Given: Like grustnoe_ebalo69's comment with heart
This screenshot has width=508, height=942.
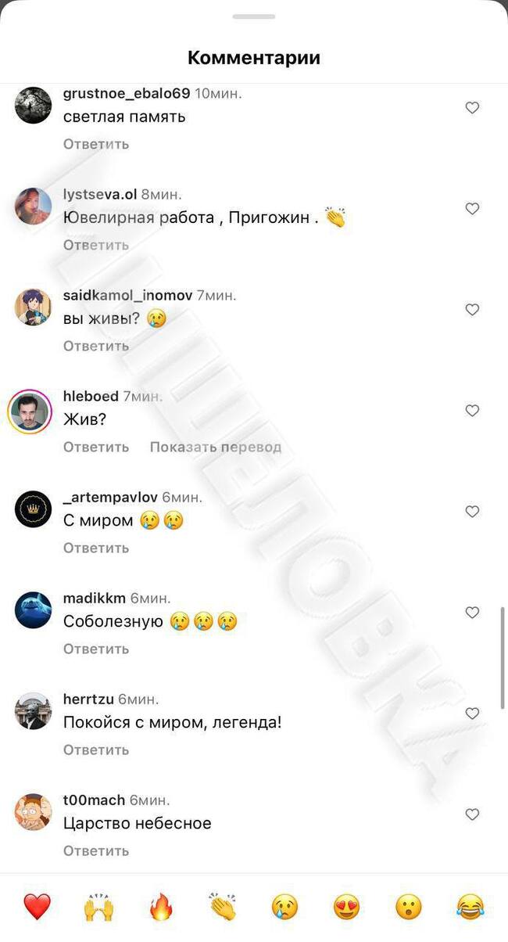Looking at the screenshot, I should 472,108.
